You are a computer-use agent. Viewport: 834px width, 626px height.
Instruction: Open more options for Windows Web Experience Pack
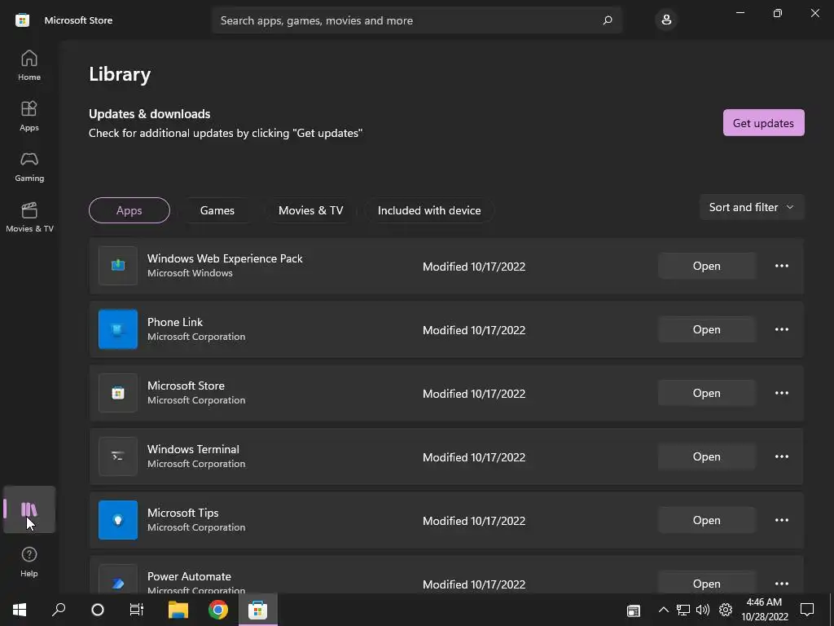tap(781, 266)
